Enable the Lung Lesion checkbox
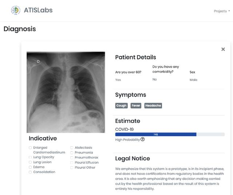The height and width of the screenshot is (195, 233). [30, 162]
